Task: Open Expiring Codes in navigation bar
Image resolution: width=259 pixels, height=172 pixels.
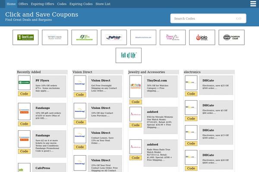Action: click(81, 4)
